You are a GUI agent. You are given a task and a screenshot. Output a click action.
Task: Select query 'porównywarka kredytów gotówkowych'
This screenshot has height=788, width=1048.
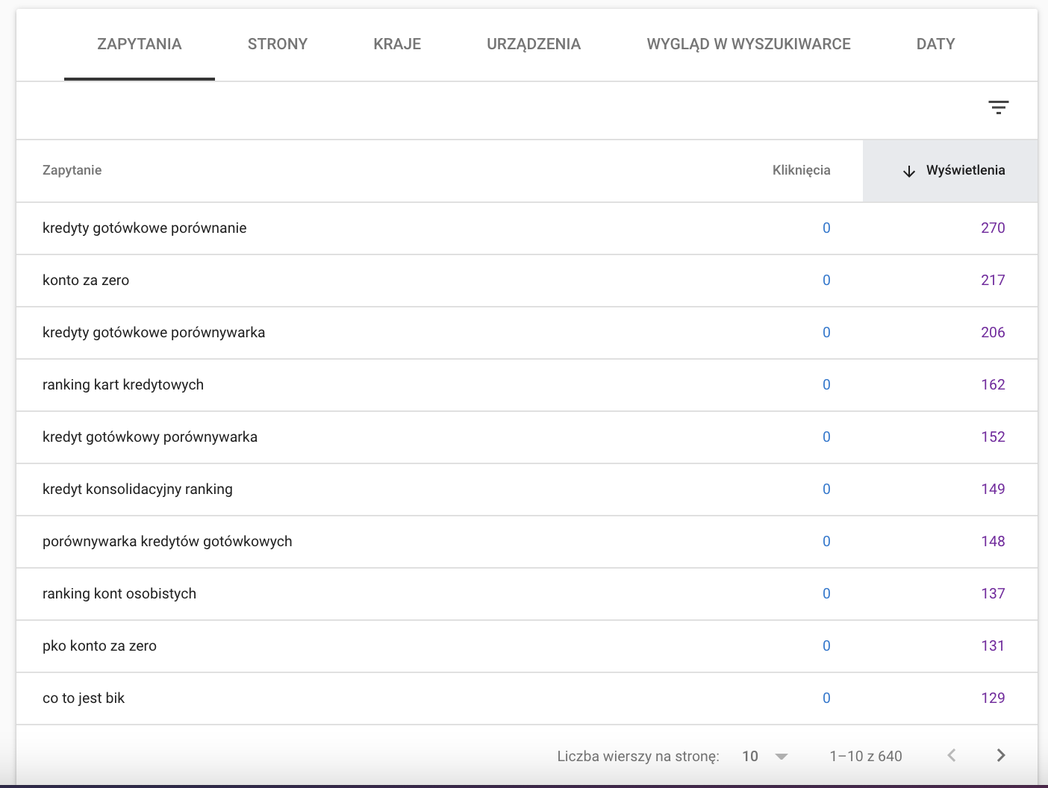tap(167, 541)
